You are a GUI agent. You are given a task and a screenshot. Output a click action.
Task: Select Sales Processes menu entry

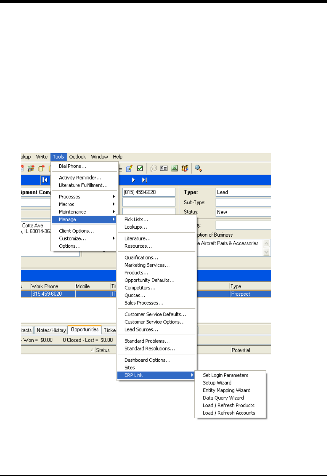tap(156, 303)
